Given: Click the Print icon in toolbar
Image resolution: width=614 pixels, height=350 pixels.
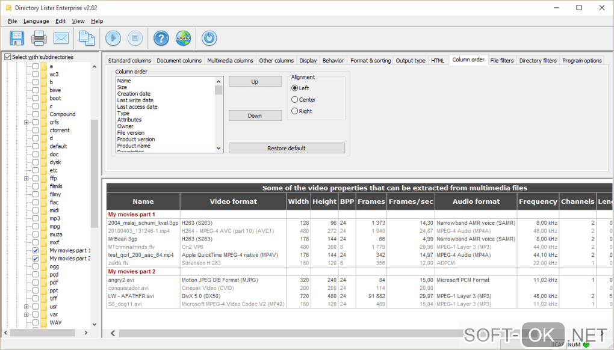Looking at the screenshot, I should click(39, 38).
